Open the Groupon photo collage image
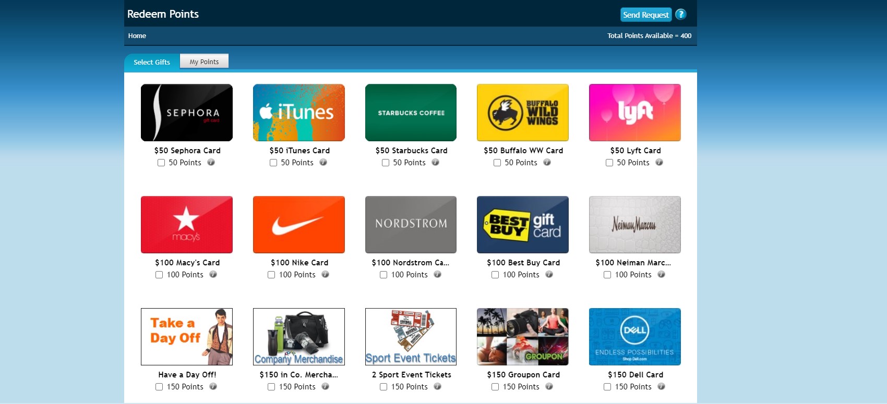 pyautogui.click(x=523, y=337)
